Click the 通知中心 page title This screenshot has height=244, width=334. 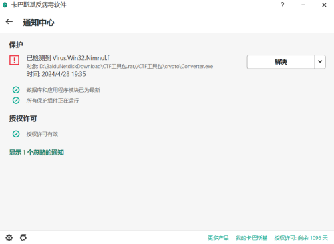point(39,23)
